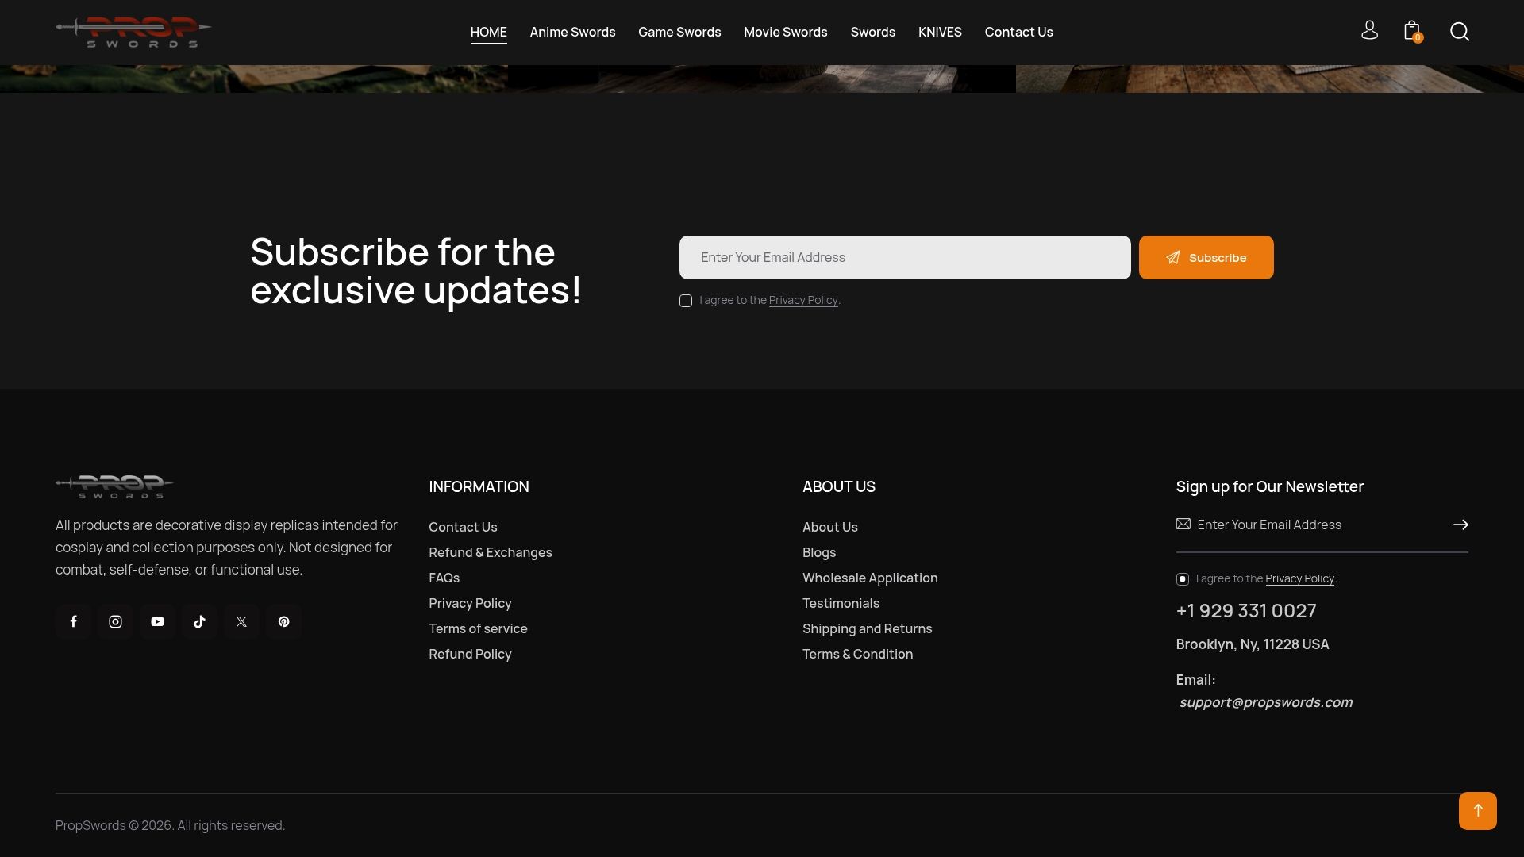The width and height of the screenshot is (1524, 857).
Task: Open Contact Us in the top navigation
Action: coord(1018,32)
